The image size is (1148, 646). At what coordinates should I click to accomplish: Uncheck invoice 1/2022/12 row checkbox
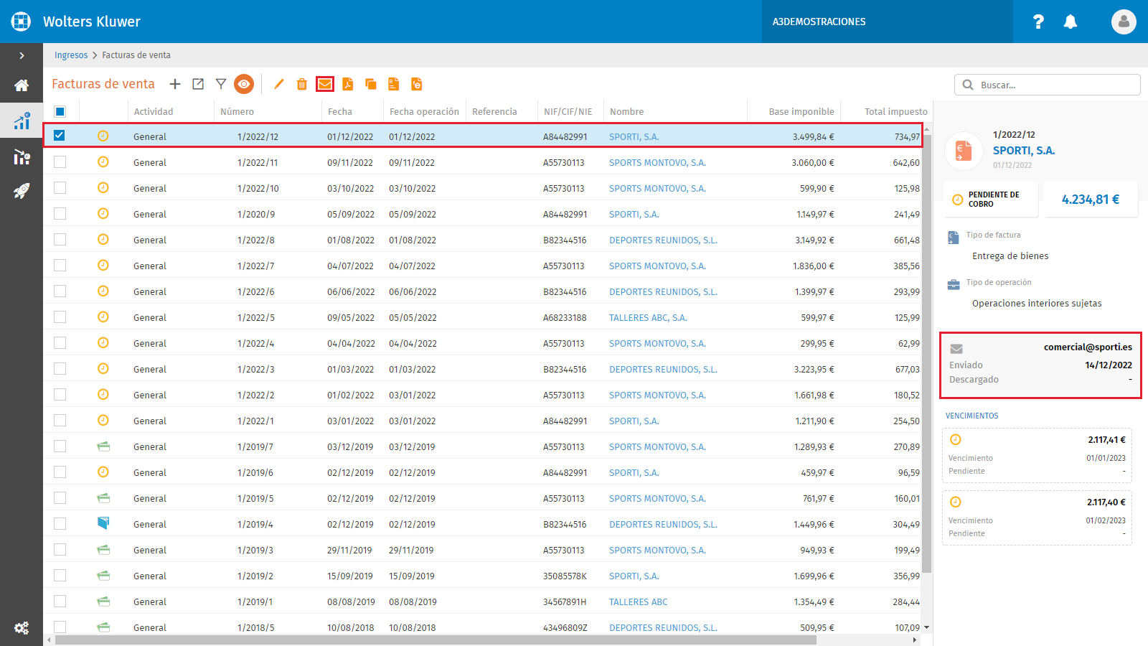(x=60, y=136)
